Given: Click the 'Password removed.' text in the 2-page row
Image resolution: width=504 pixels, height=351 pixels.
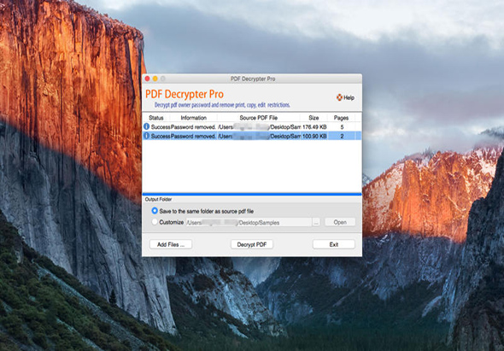Looking at the screenshot, I should coord(193,137).
